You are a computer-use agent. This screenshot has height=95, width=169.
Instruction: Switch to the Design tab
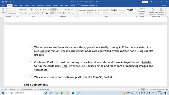pyautogui.click(x=27, y=5)
